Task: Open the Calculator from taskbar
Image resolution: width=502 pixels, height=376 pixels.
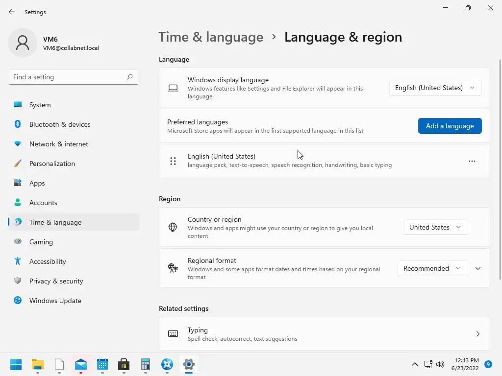Action: [145, 364]
